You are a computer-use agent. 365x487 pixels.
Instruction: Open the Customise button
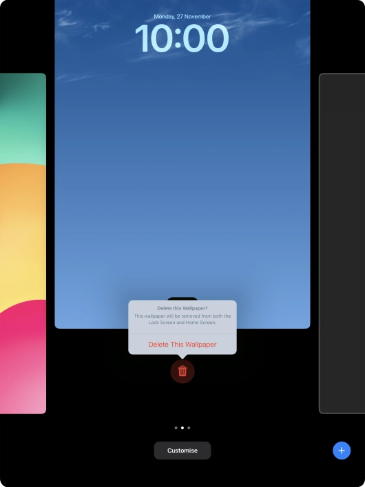coord(182,451)
